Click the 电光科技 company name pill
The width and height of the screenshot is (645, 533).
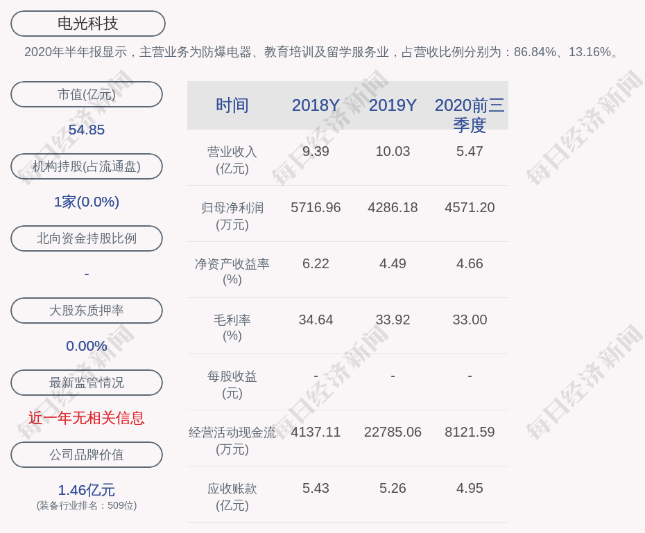(88, 24)
